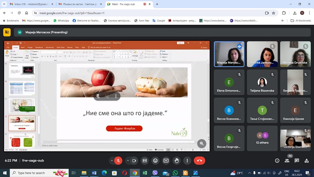Open a new browser tab

tap(157, 4)
